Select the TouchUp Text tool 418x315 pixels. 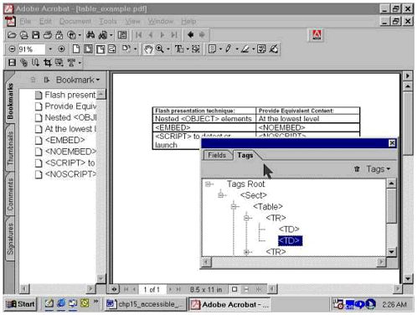(71, 63)
